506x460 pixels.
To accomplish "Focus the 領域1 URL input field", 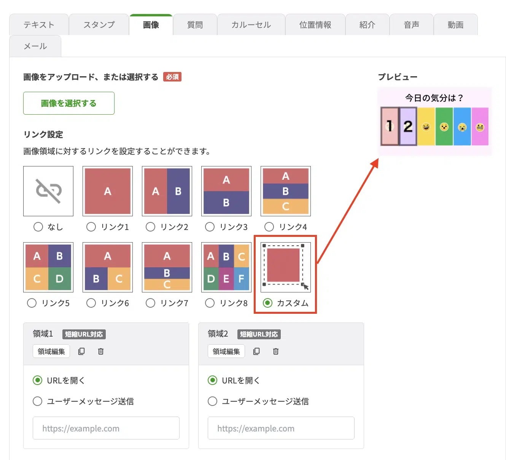I will point(106,428).
